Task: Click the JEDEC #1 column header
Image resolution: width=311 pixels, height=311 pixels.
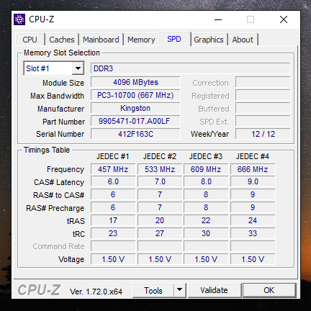Action: click(x=113, y=156)
